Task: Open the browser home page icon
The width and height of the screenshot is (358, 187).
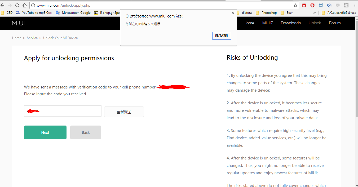Action: (25, 5)
